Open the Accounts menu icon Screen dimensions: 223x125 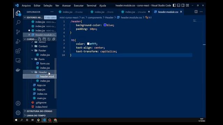tap(18, 103)
